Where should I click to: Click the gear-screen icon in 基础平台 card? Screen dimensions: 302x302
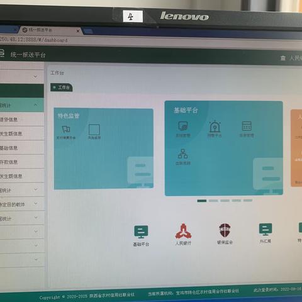tap(183, 126)
